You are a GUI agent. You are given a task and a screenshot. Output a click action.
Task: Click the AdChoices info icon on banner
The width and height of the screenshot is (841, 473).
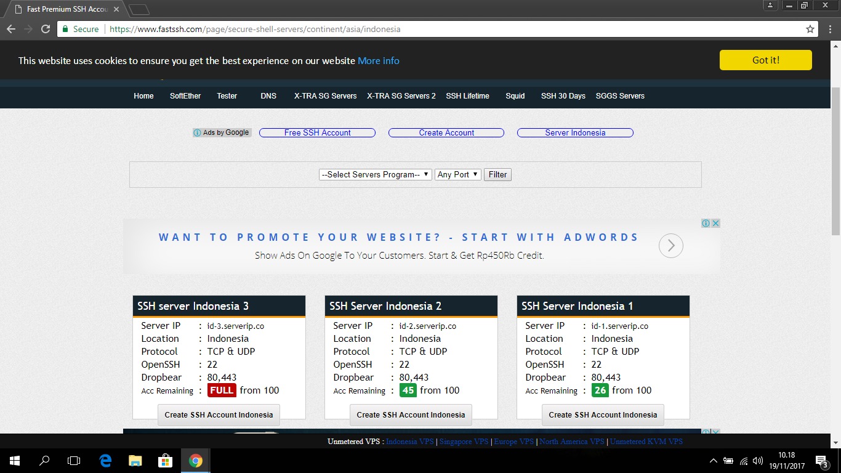pos(706,223)
